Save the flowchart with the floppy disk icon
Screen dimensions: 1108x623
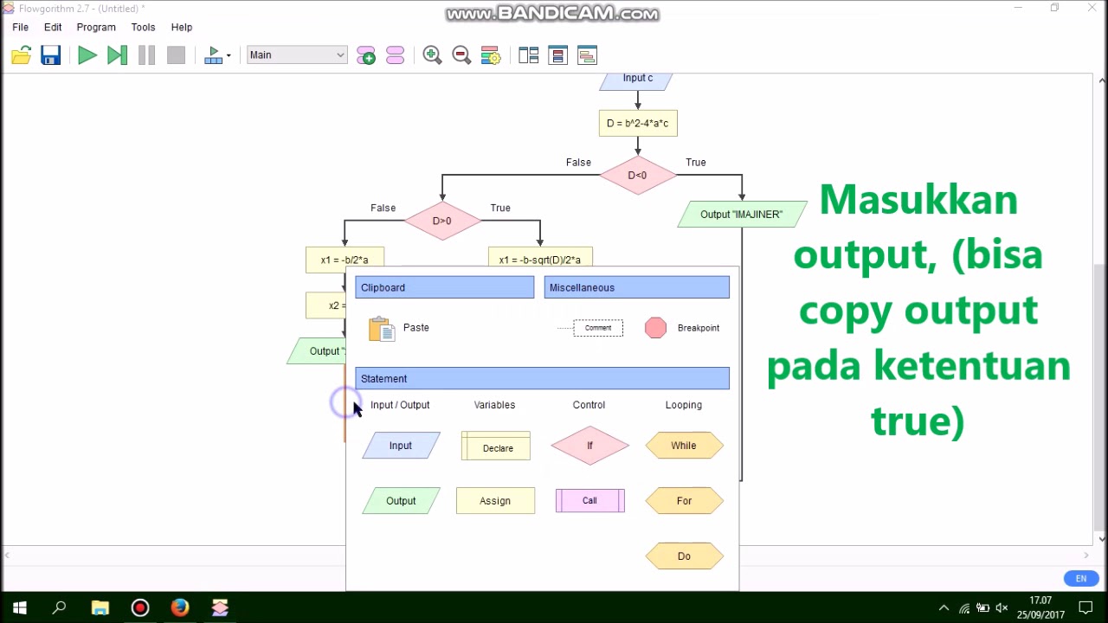tap(50, 55)
